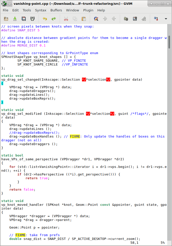Paste using the clipboard icon
This screenshot has height=246, width=172.
pos(84,19)
